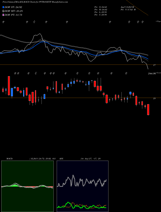
Task: Click the MACD (12,26,9) parameter values
Action: point(43,159)
